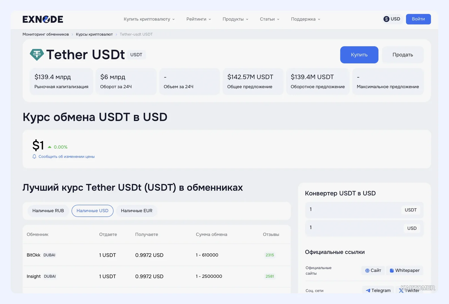The width and height of the screenshot is (449, 304).
Task: Click the Продать button
Action: [403, 55]
